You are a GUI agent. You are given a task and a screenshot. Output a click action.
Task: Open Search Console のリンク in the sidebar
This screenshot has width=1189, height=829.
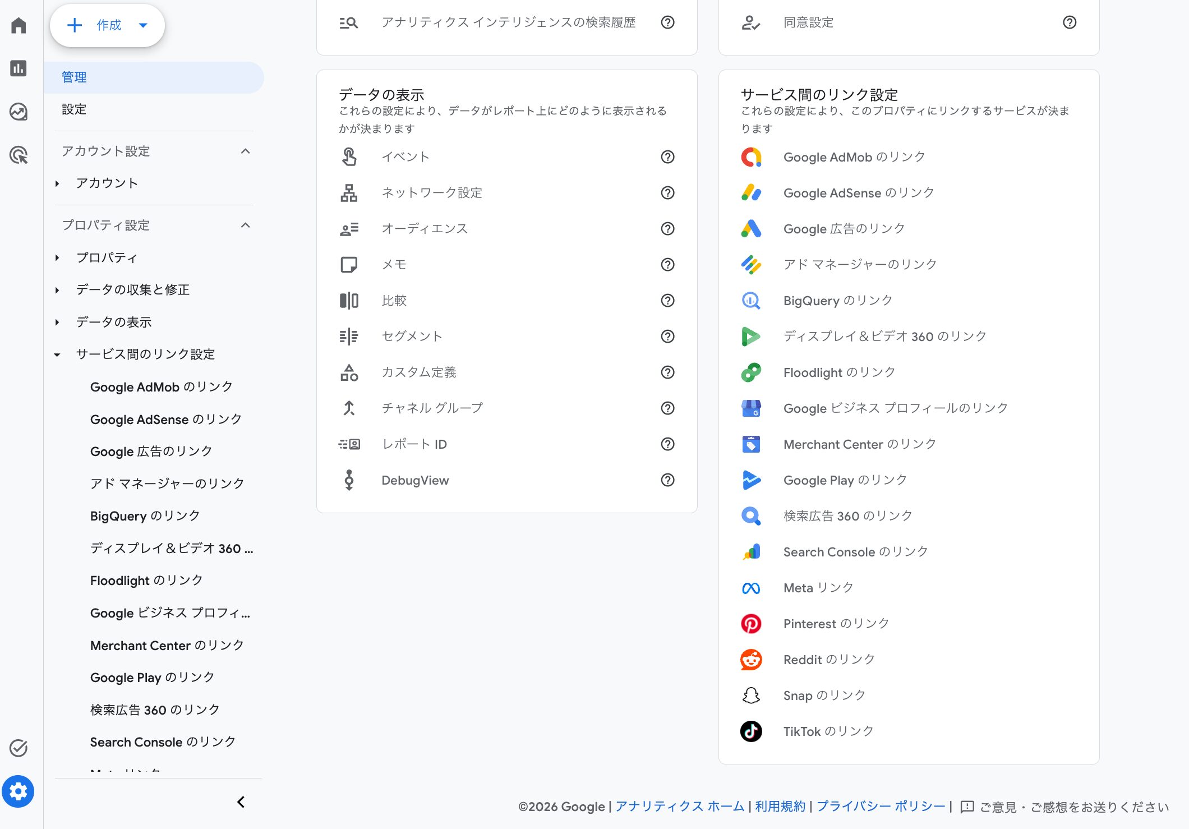(163, 742)
